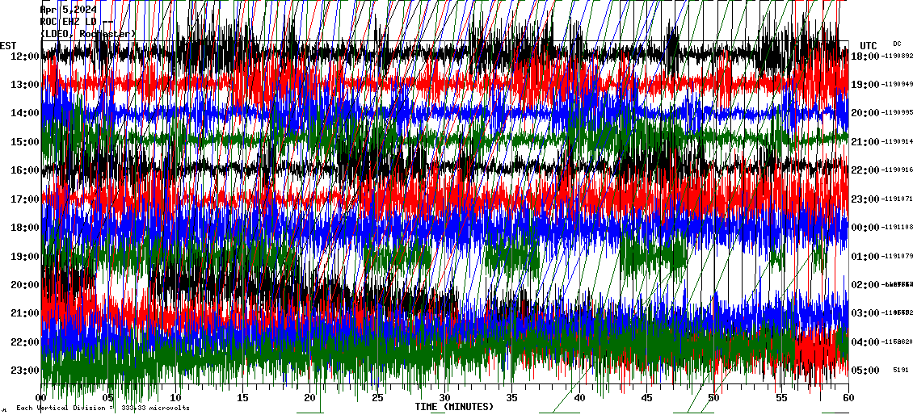The height and width of the screenshot is (419, 913).
Task: Select the 60 minute axis label
Action: coord(847,397)
